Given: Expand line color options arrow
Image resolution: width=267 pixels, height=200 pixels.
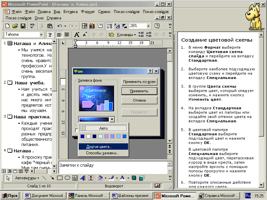Looking at the screenshot, I should click(x=117, y=178).
